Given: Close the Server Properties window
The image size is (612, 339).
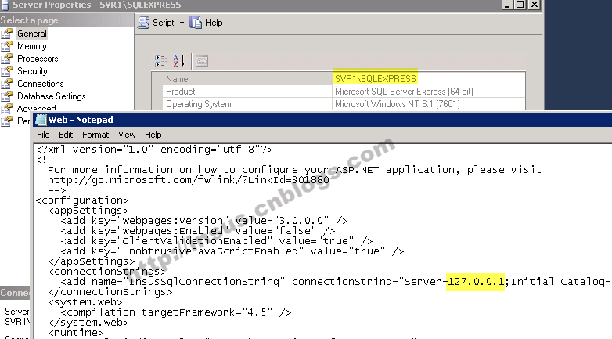Looking at the screenshot, I should (535, 5).
